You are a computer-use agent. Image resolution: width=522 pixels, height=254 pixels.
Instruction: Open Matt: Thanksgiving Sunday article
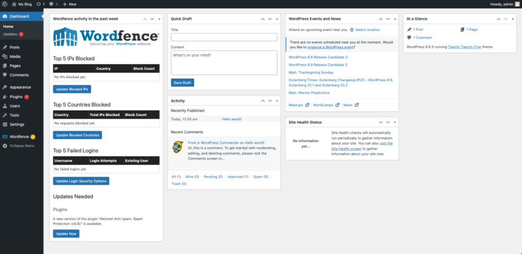tap(311, 72)
